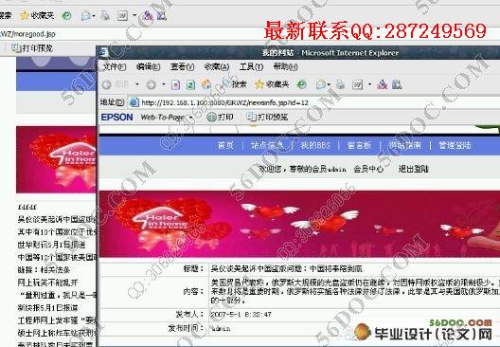This screenshot has width=500, height=347.
Task: Click the Forward arrow in IE toolbar
Action: click(x=151, y=84)
